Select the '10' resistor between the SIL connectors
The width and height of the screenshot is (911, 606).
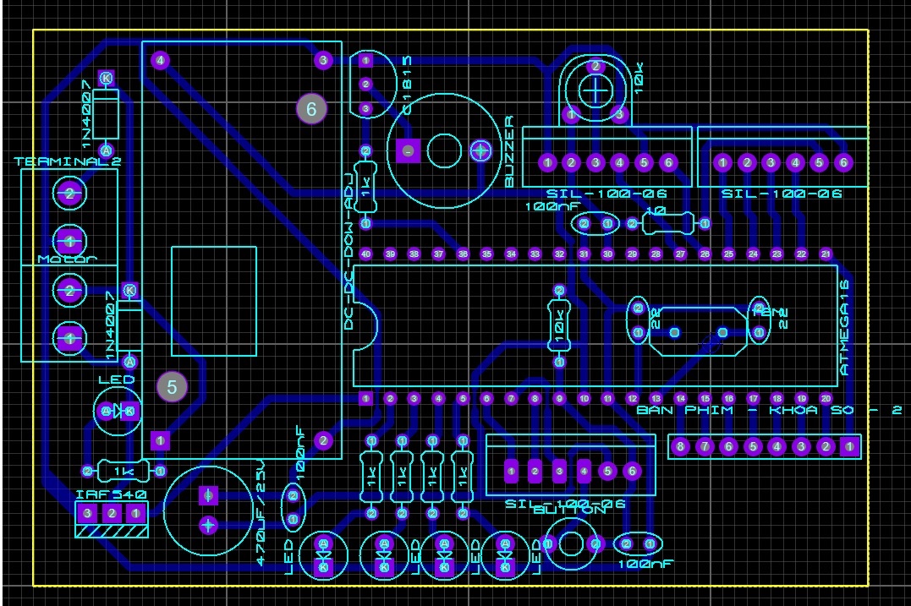[668, 223]
